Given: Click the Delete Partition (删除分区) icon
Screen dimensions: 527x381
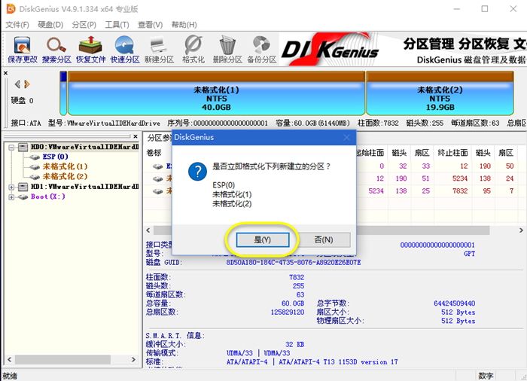Looking at the screenshot, I should coord(227,50).
